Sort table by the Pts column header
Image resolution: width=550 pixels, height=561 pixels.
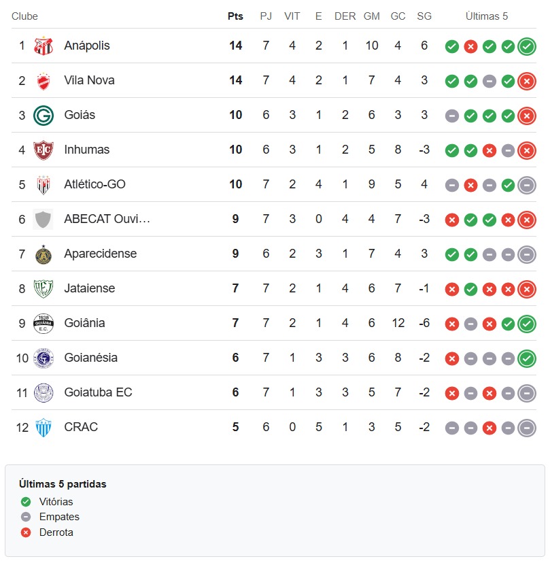point(235,16)
